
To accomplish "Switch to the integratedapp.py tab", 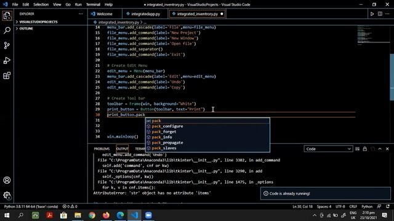I will click(145, 14).
